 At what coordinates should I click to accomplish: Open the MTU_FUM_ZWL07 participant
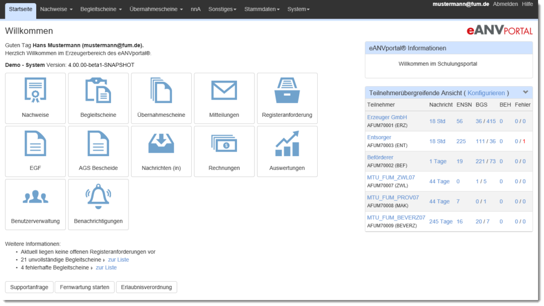tap(391, 177)
